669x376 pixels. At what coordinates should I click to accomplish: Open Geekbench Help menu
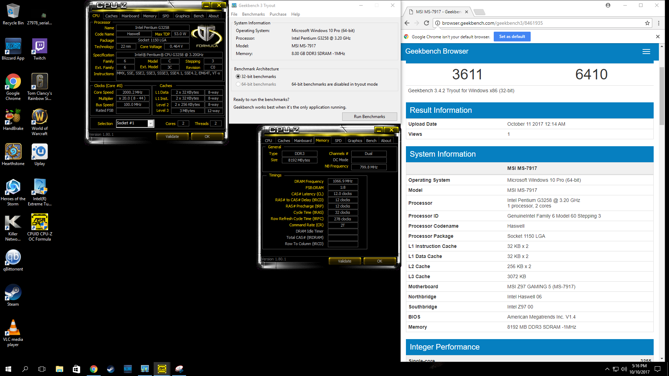click(x=295, y=14)
